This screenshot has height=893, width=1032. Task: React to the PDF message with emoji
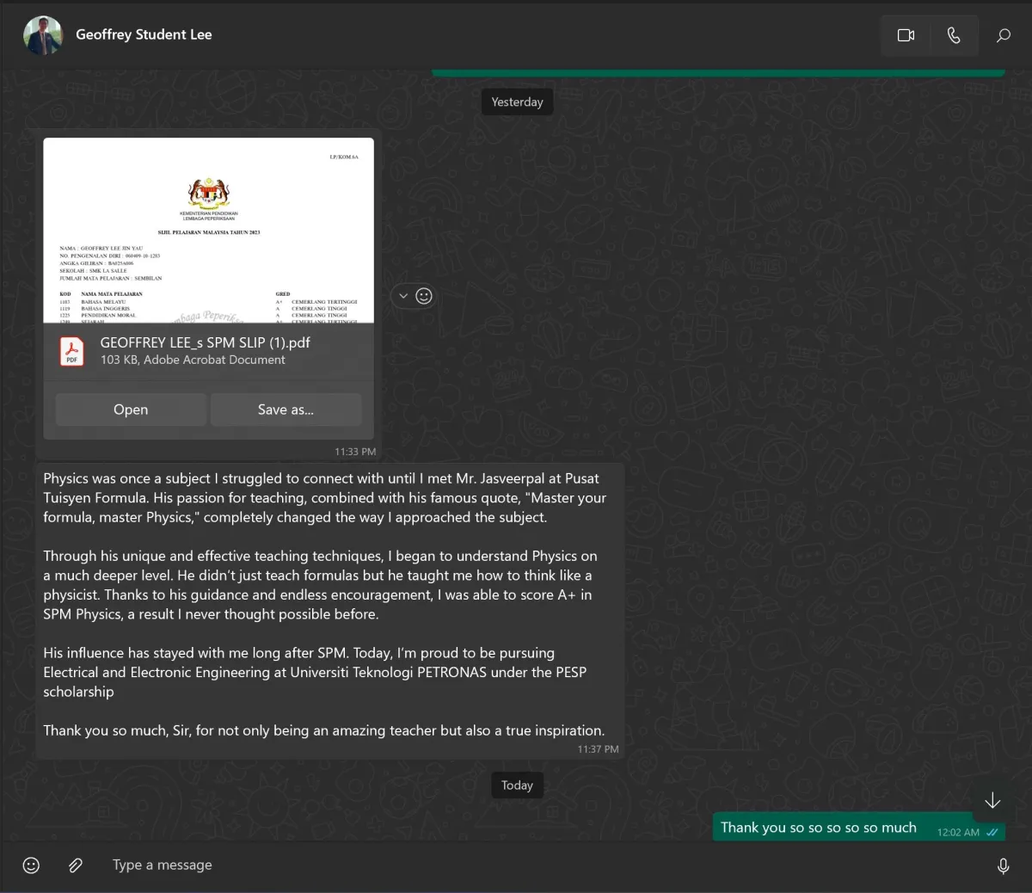click(x=424, y=296)
